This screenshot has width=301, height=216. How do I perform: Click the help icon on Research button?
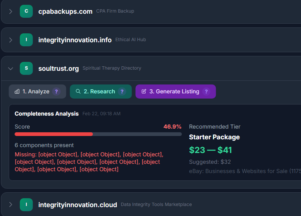(122, 92)
